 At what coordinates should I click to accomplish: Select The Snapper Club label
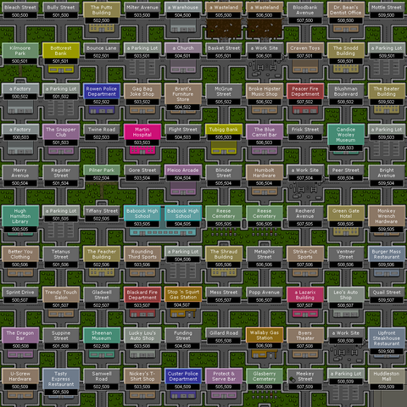[x=61, y=132]
